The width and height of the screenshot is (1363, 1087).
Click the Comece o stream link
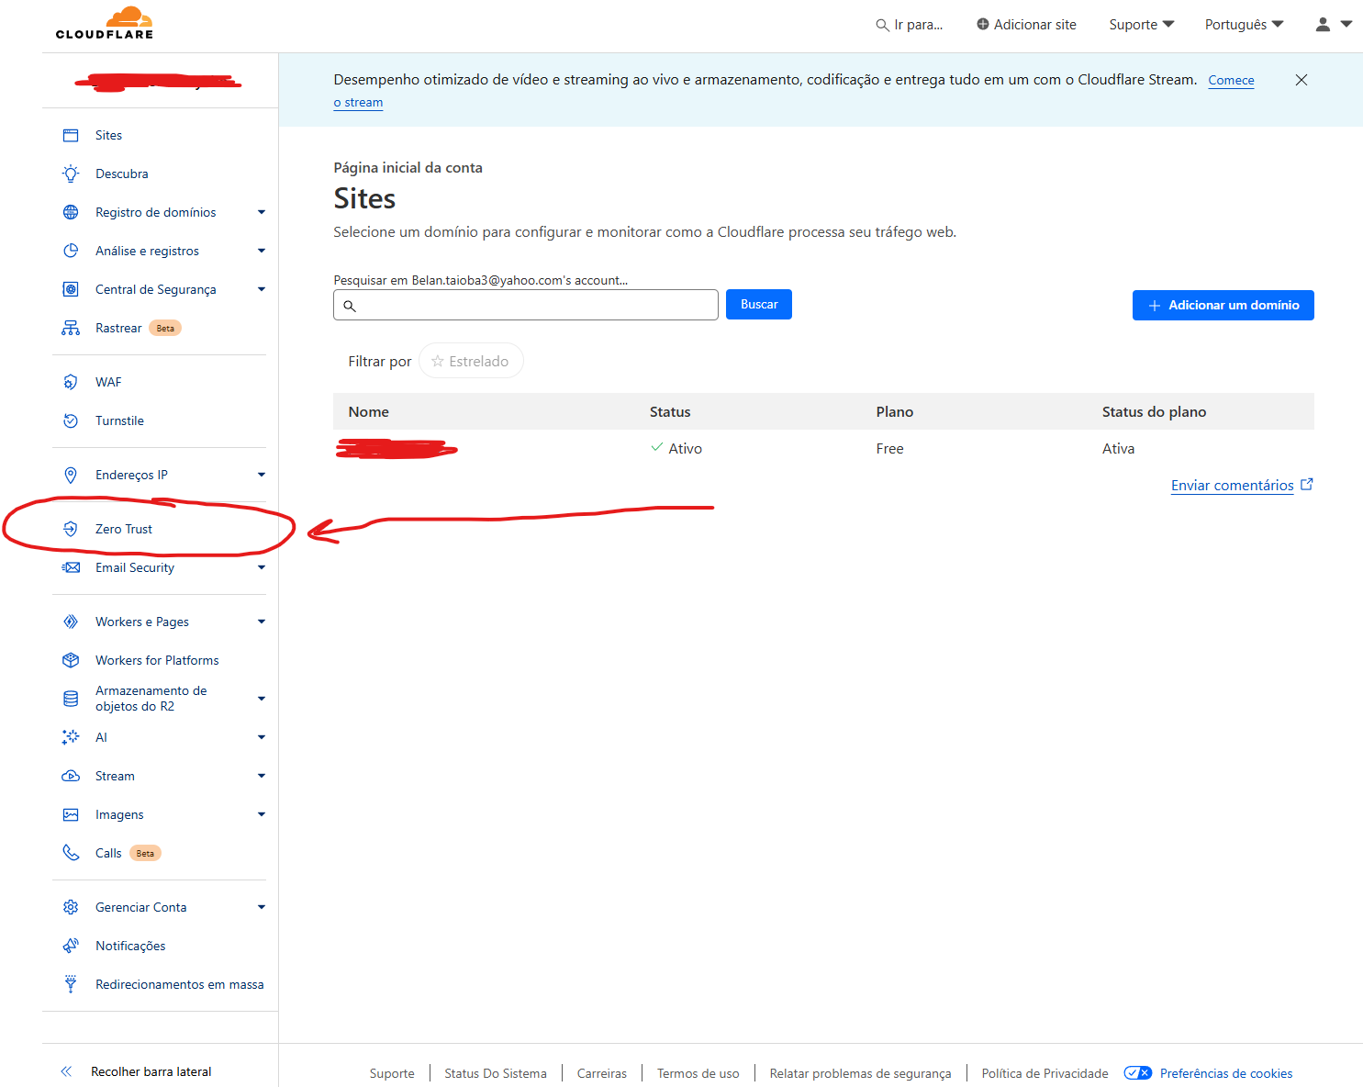[1231, 80]
